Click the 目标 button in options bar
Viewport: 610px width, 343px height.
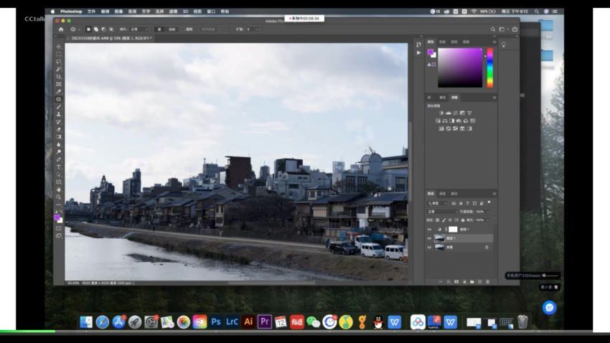click(172, 29)
